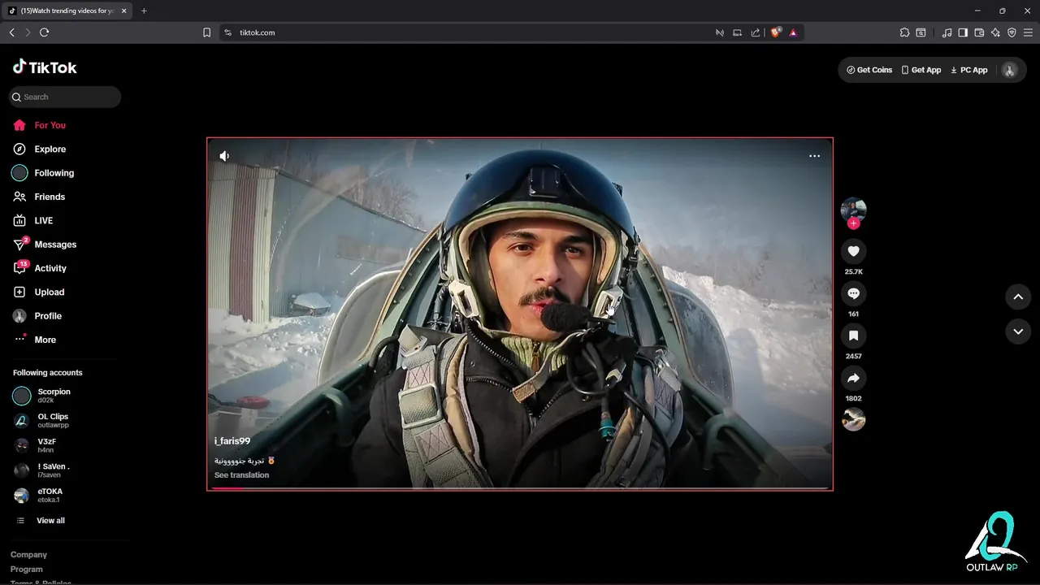Select the TikTok trending videos tab
Image resolution: width=1040 pixels, height=585 pixels.
pos(67,11)
